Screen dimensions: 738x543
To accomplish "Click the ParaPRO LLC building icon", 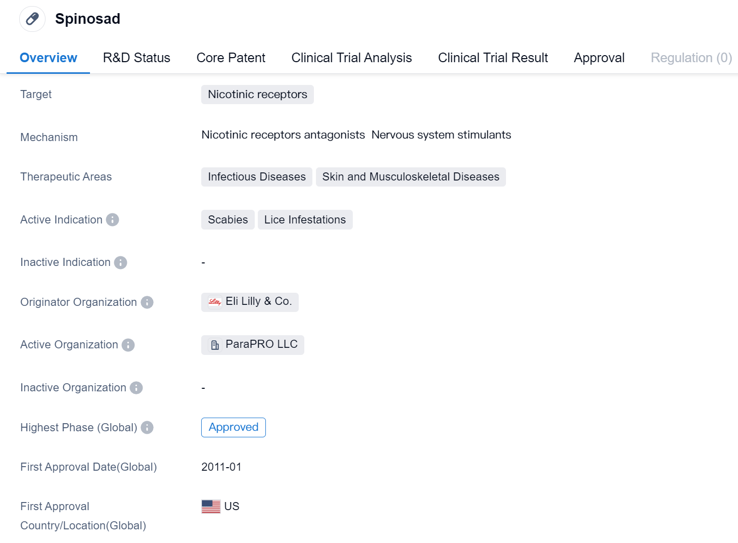I will pos(215,345).
